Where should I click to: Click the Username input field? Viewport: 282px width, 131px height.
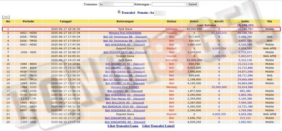point(117,4)
